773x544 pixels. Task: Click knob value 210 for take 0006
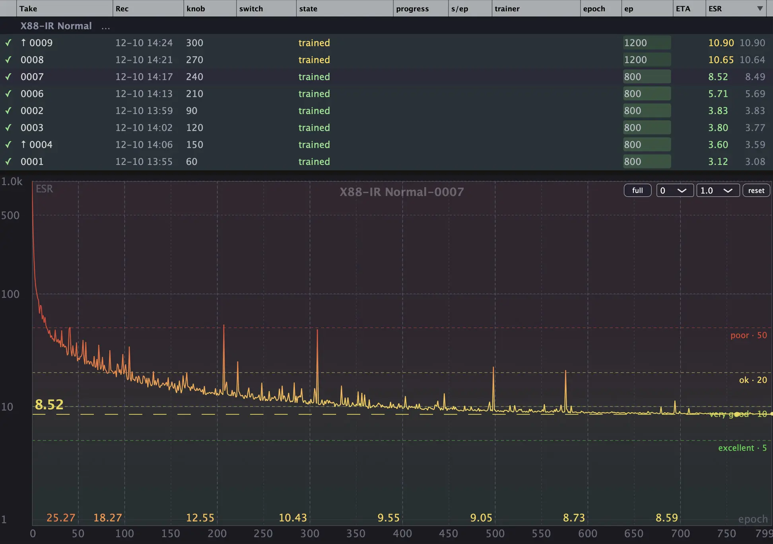click(194, 94)
